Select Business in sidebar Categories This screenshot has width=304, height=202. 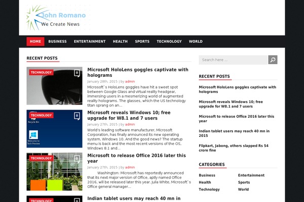pos(207,175)
